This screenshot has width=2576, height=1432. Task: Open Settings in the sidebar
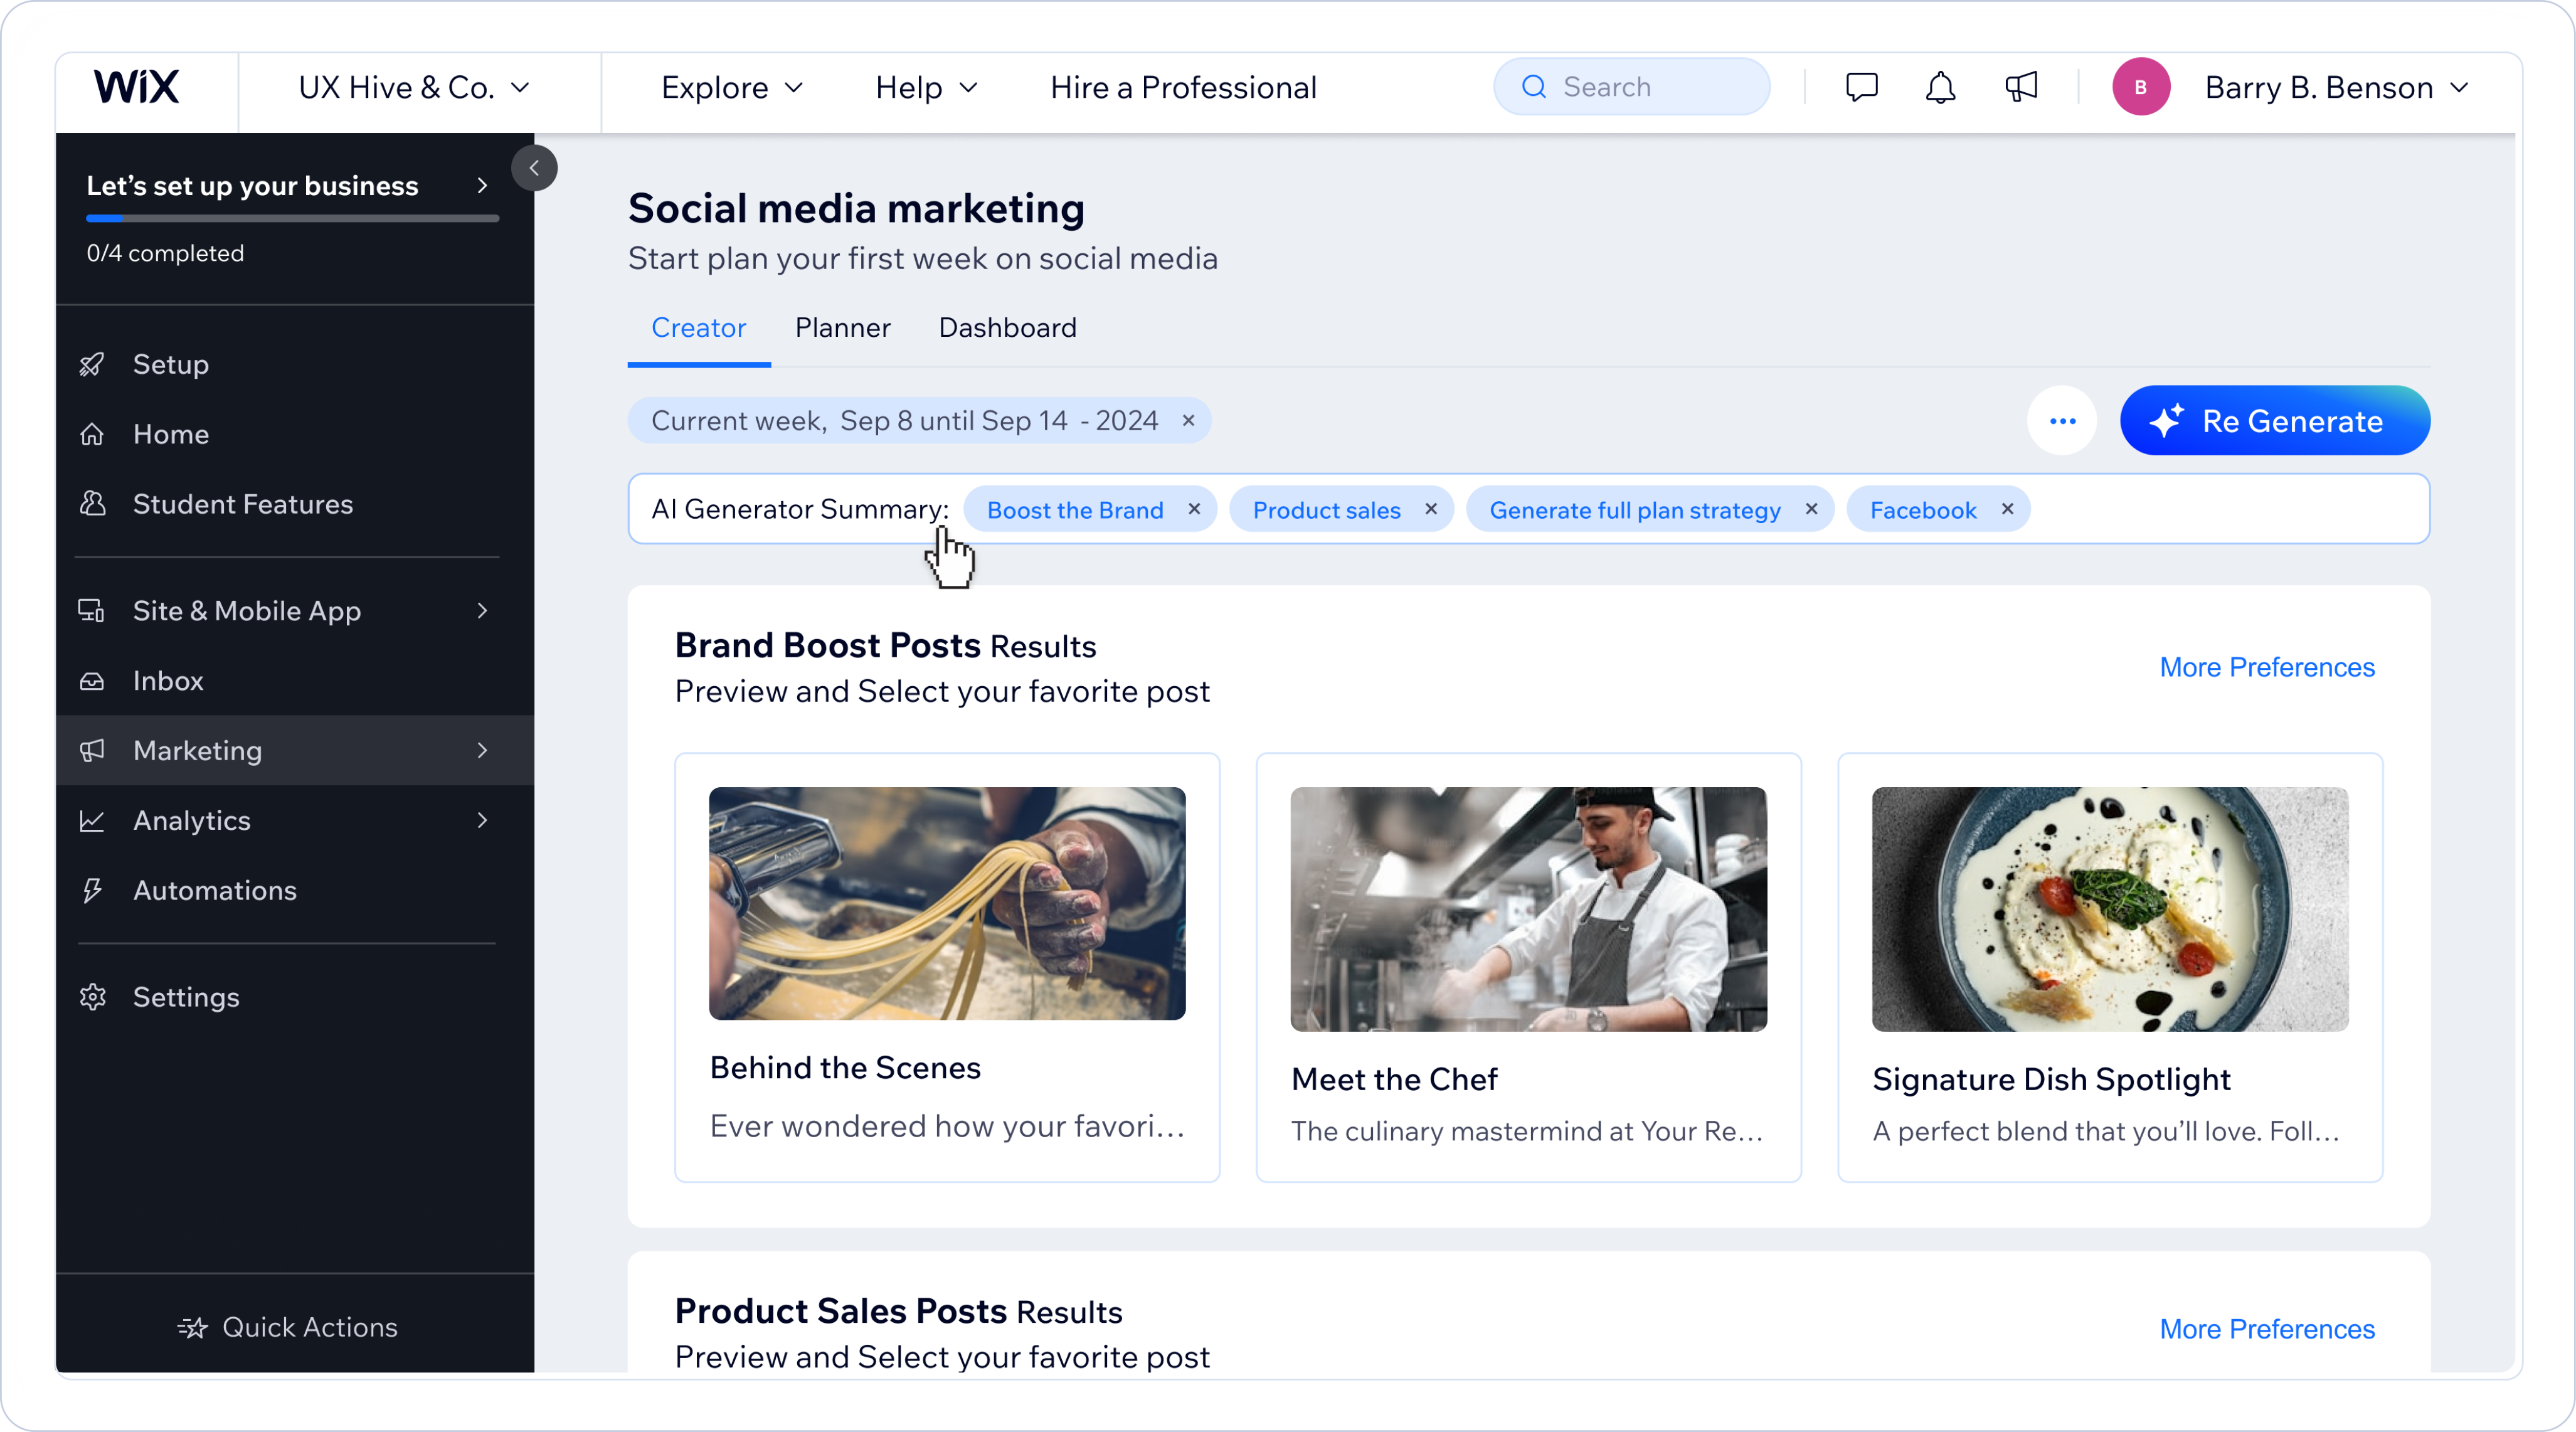click(x=186, y=997)
